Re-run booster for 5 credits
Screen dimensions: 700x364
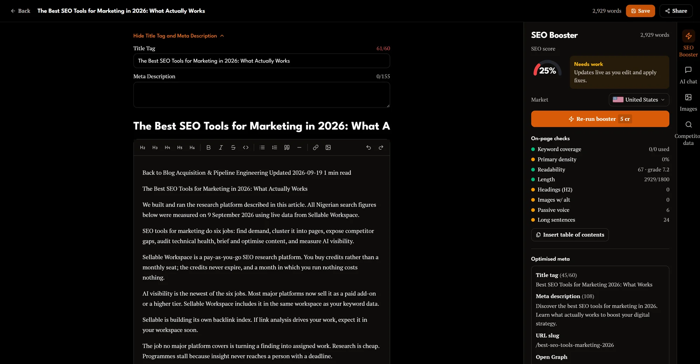tap(600, 119)
